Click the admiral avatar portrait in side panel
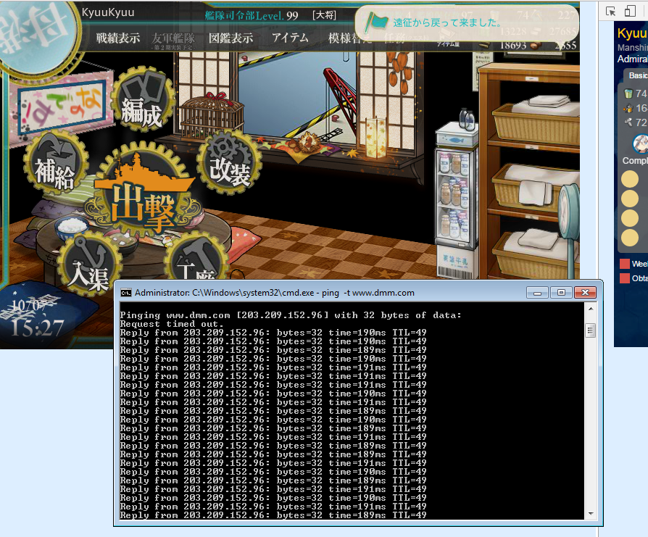This screenshot has width=648, height=537. tap(641, 143)
